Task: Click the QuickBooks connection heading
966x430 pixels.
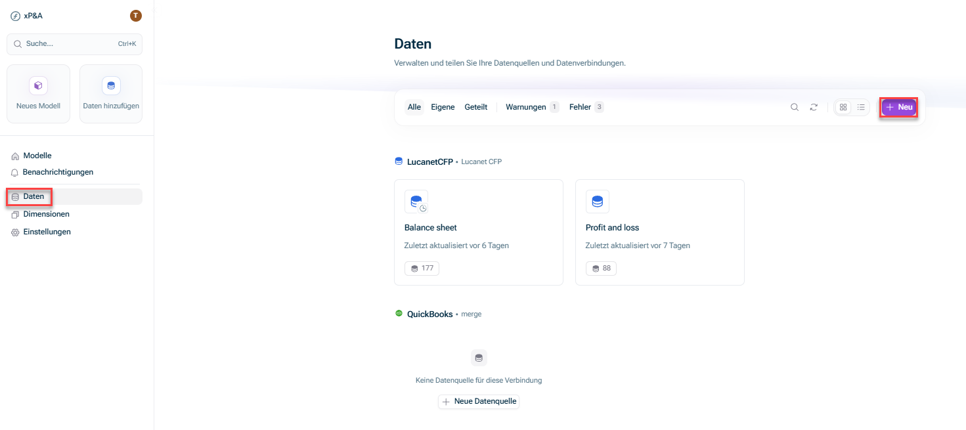Action: [430, 314]
